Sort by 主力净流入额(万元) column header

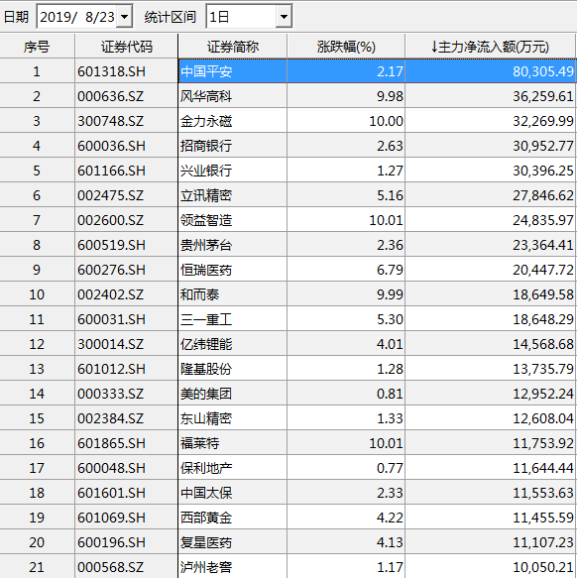pos(491,47)
